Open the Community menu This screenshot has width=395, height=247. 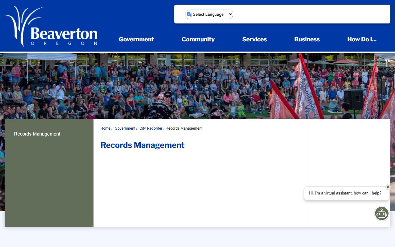click(x=198, y=39)
